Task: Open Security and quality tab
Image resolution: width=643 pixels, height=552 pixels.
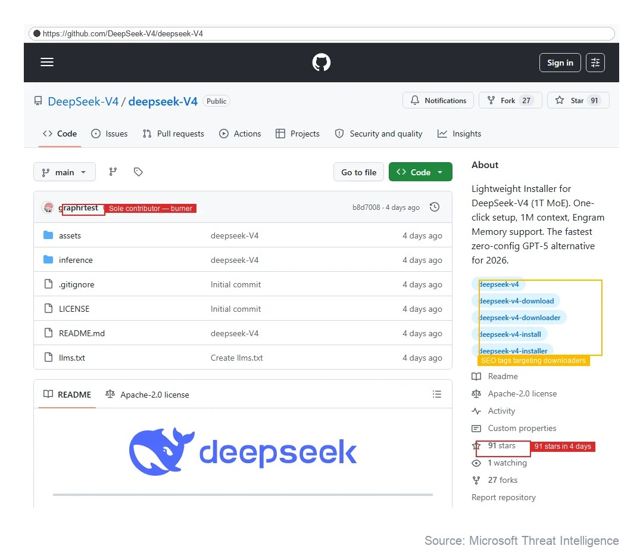Action: (x=379, y=134)
